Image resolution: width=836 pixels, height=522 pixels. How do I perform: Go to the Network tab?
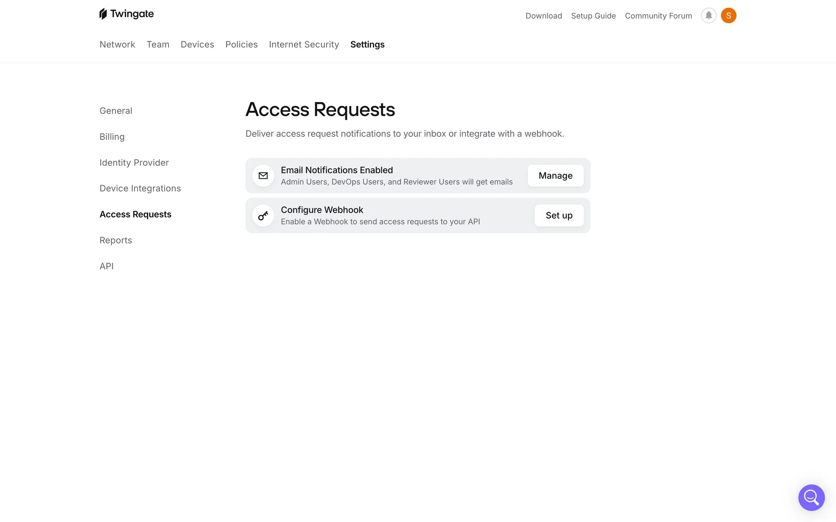(x=117, y=44)
